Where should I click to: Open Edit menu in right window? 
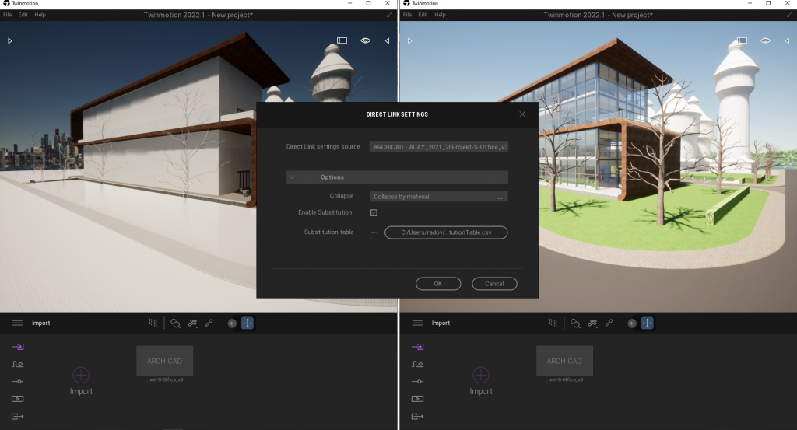point(423,15)
